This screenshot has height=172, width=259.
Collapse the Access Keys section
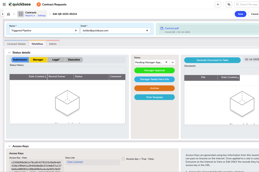click(9, 146)
